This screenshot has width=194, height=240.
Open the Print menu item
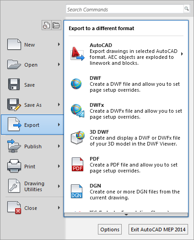pyautogui.click(x=32, y=166)
